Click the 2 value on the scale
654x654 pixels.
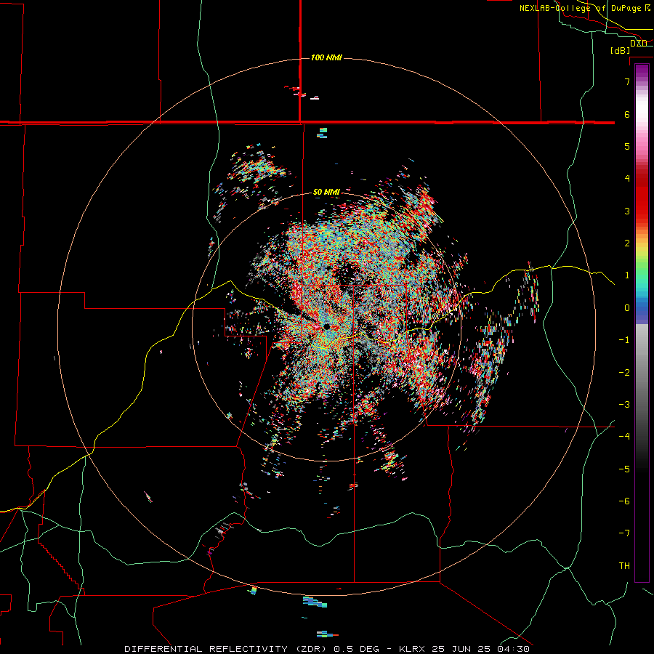pyautogui.click(x=627, y=243)
